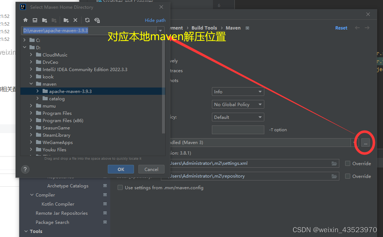The image size is (383, 237).
Task: Select the Youku Files folder
Action: click(54, 150)
